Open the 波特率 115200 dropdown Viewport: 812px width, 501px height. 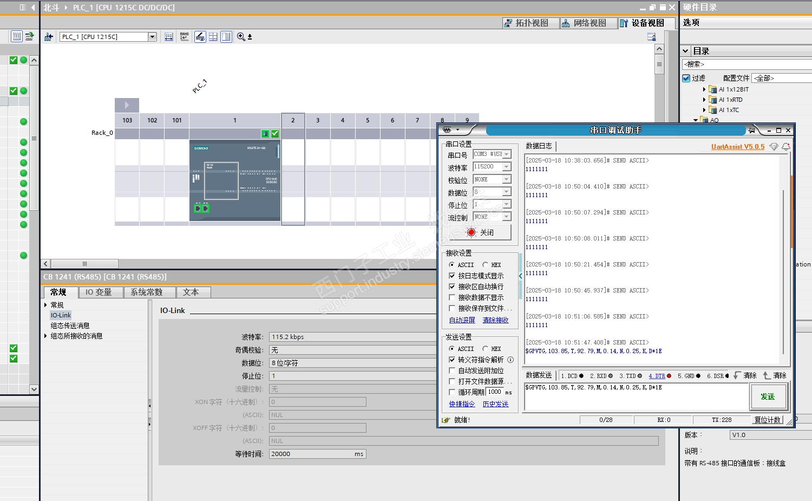[x=507, y=167]
